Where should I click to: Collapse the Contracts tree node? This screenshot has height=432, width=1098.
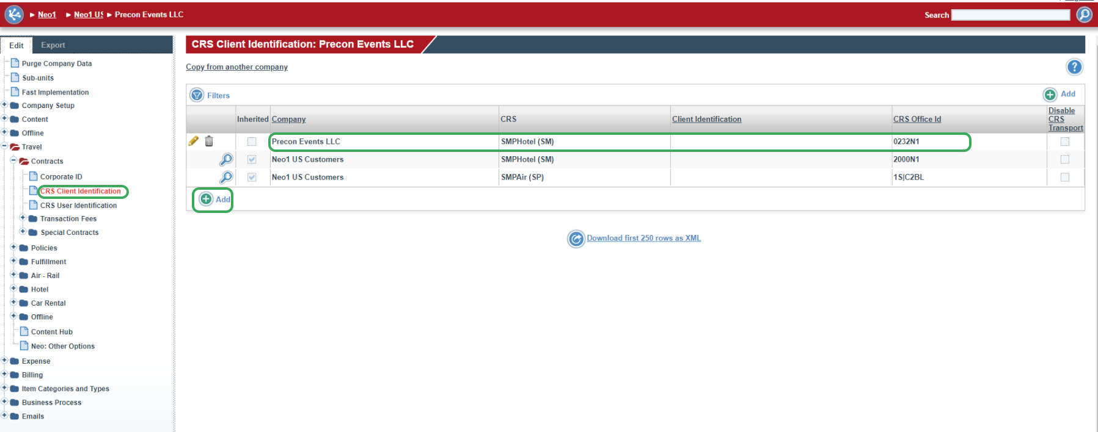pos(13,160)
